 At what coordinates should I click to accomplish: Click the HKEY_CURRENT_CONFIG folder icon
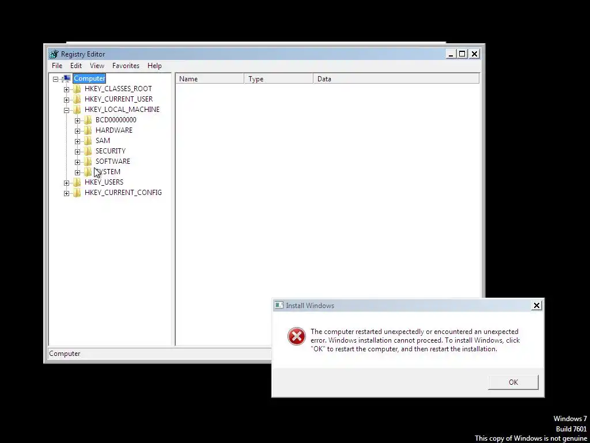coord(77,193)
